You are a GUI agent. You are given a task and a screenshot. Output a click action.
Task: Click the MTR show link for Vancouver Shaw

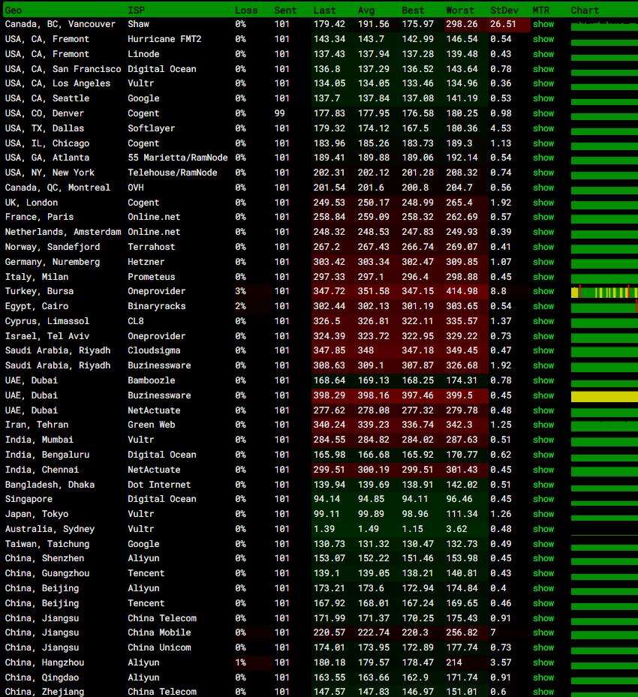click(x=543, y=24)
